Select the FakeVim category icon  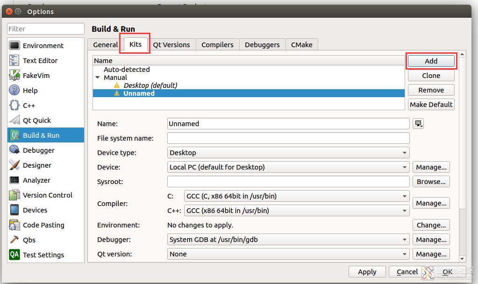click(x=14, y=75)
